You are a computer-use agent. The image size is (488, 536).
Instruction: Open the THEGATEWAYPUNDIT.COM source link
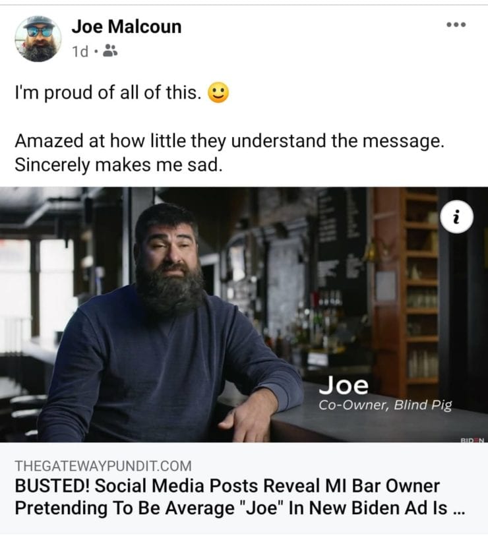103,466
